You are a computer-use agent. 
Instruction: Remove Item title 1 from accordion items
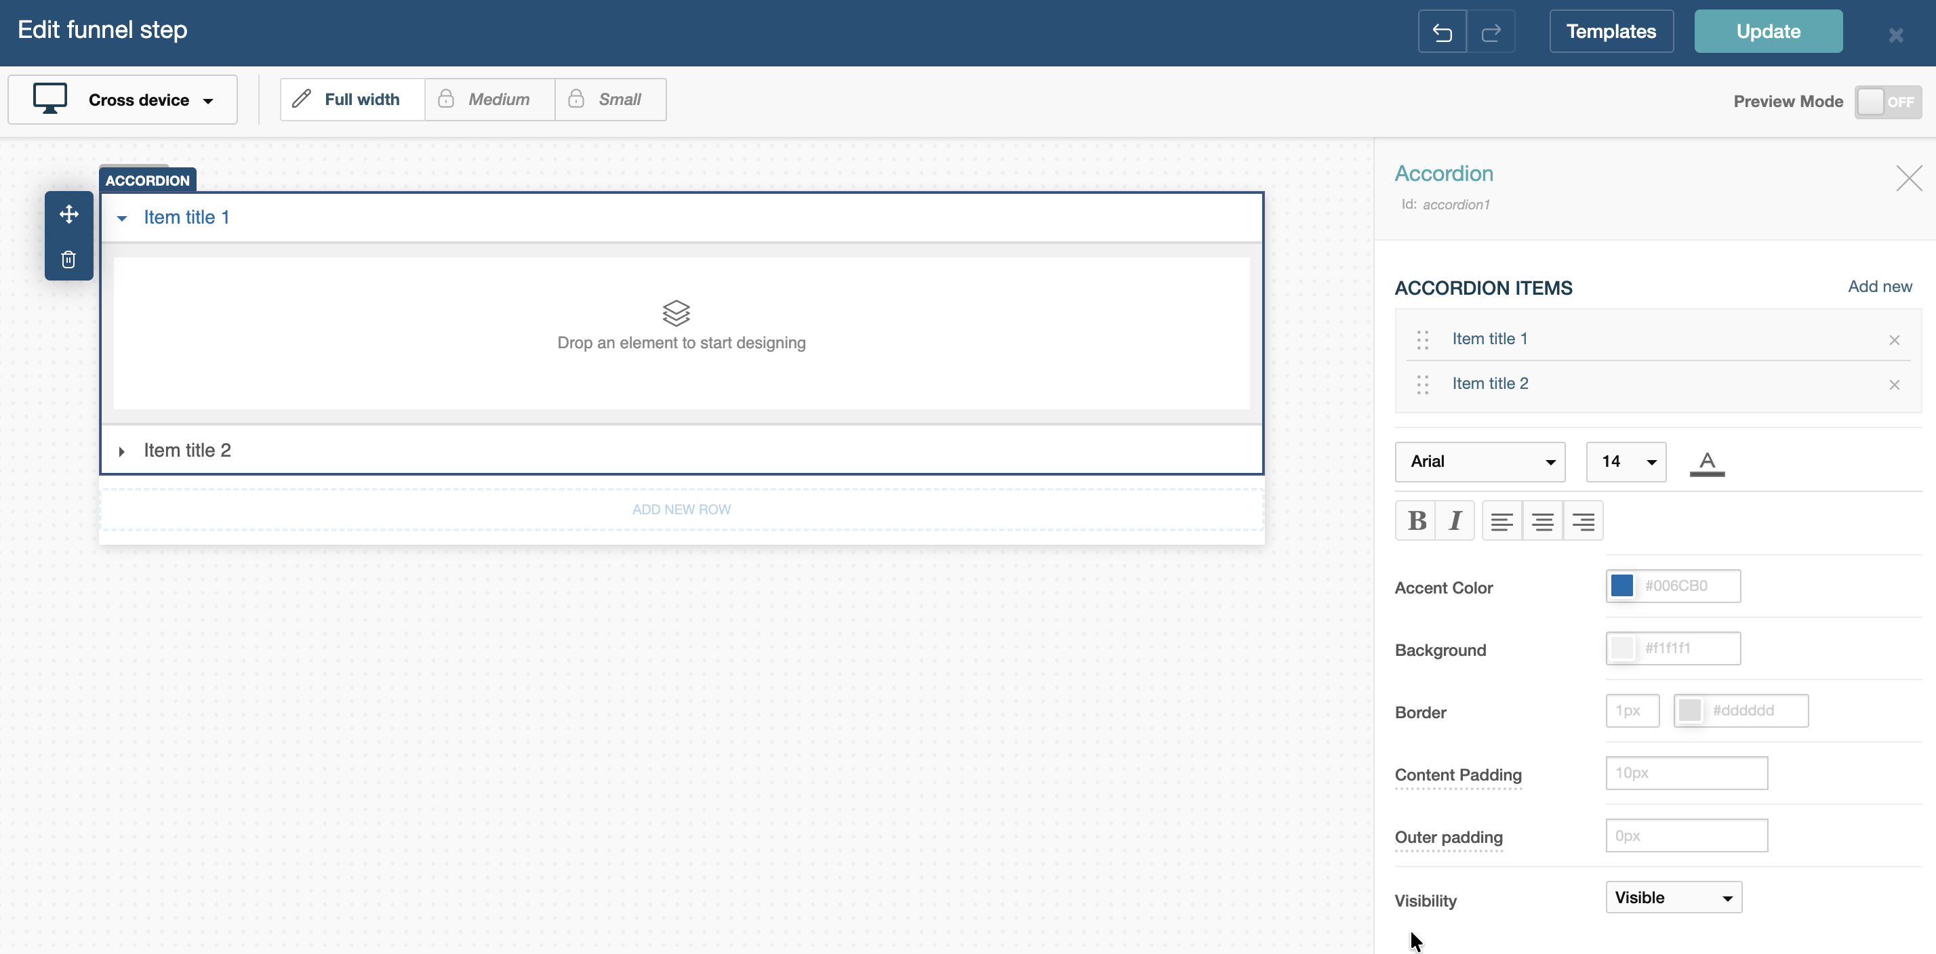(1894, 340)
